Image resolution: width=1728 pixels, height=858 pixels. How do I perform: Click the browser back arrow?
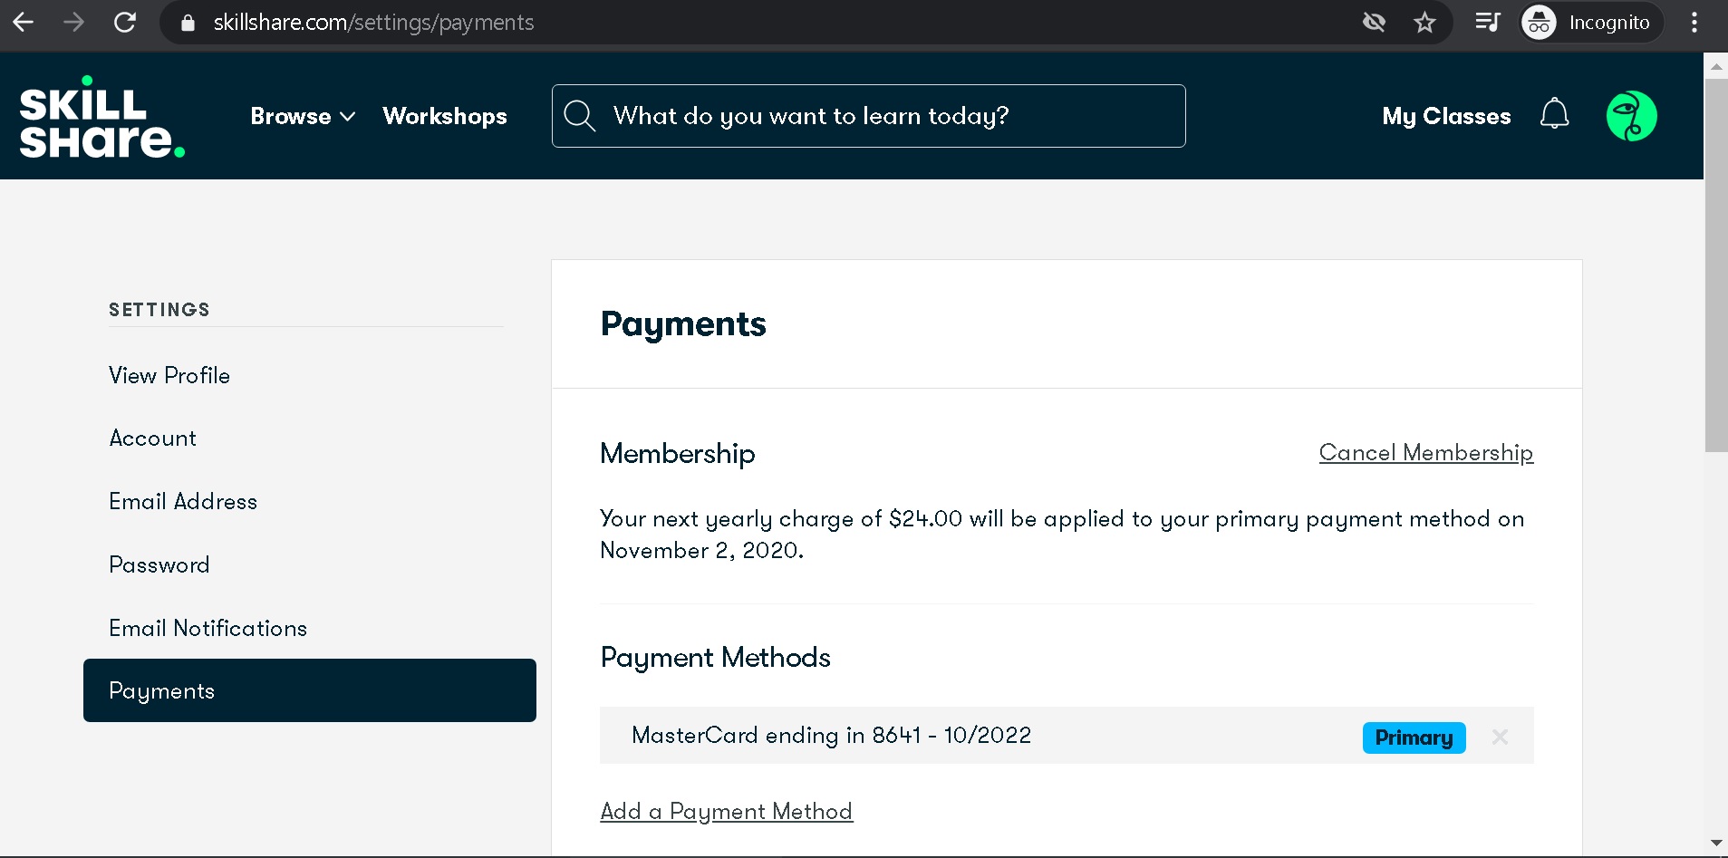[x=24, y=23]
